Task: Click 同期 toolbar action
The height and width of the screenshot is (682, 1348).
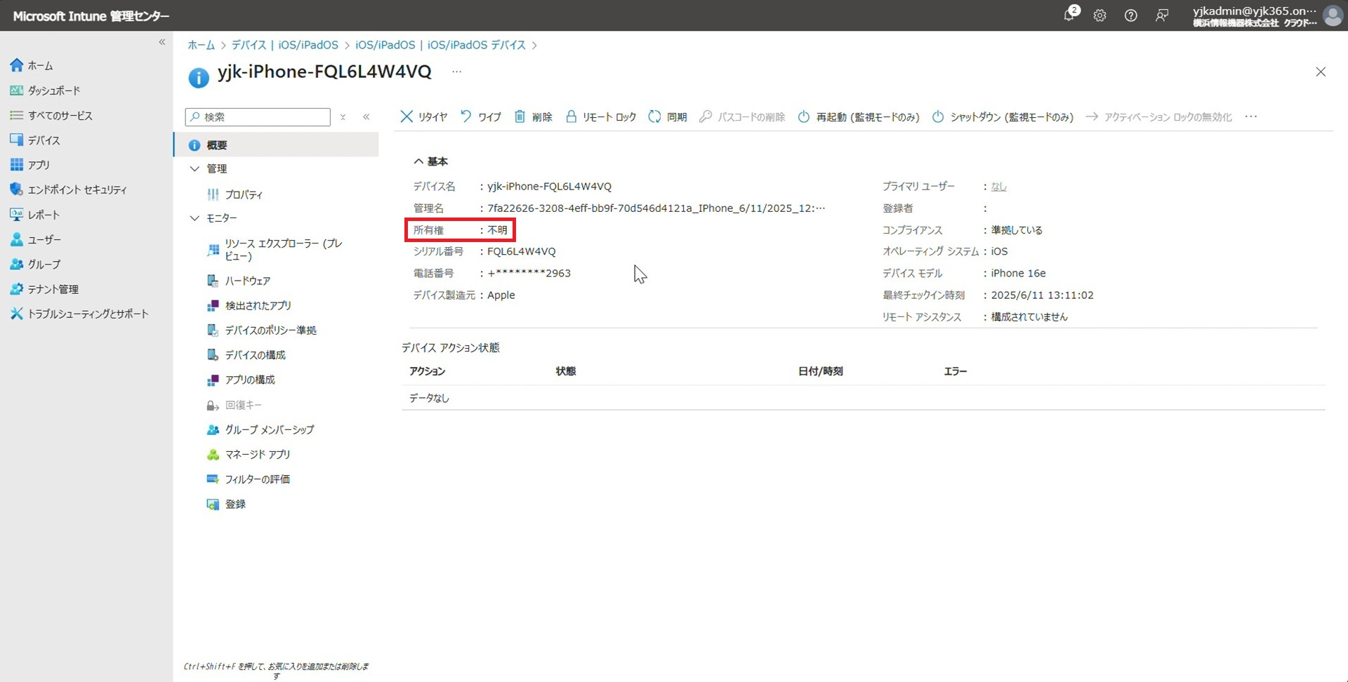Action: (x=668, y=117)
